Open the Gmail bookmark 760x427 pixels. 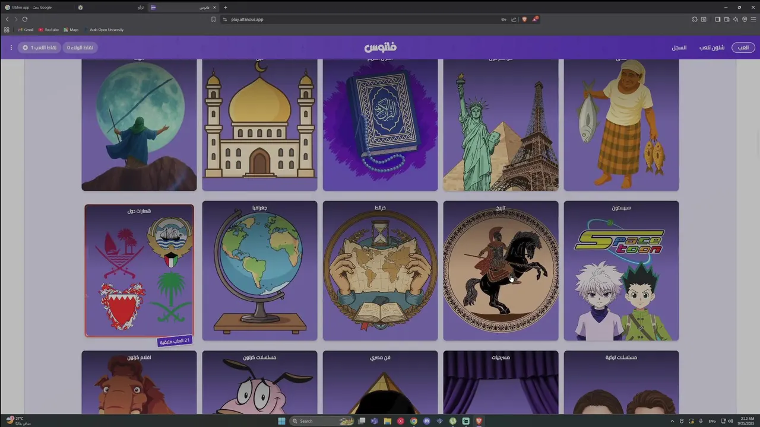coord(26,30)
